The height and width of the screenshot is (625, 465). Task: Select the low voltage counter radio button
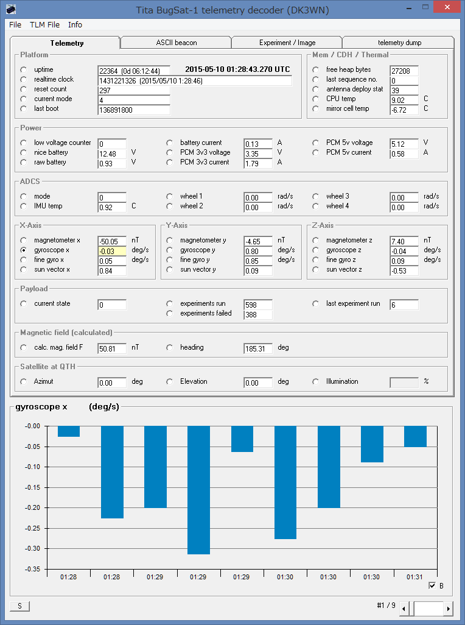click(x=24, y=143)
